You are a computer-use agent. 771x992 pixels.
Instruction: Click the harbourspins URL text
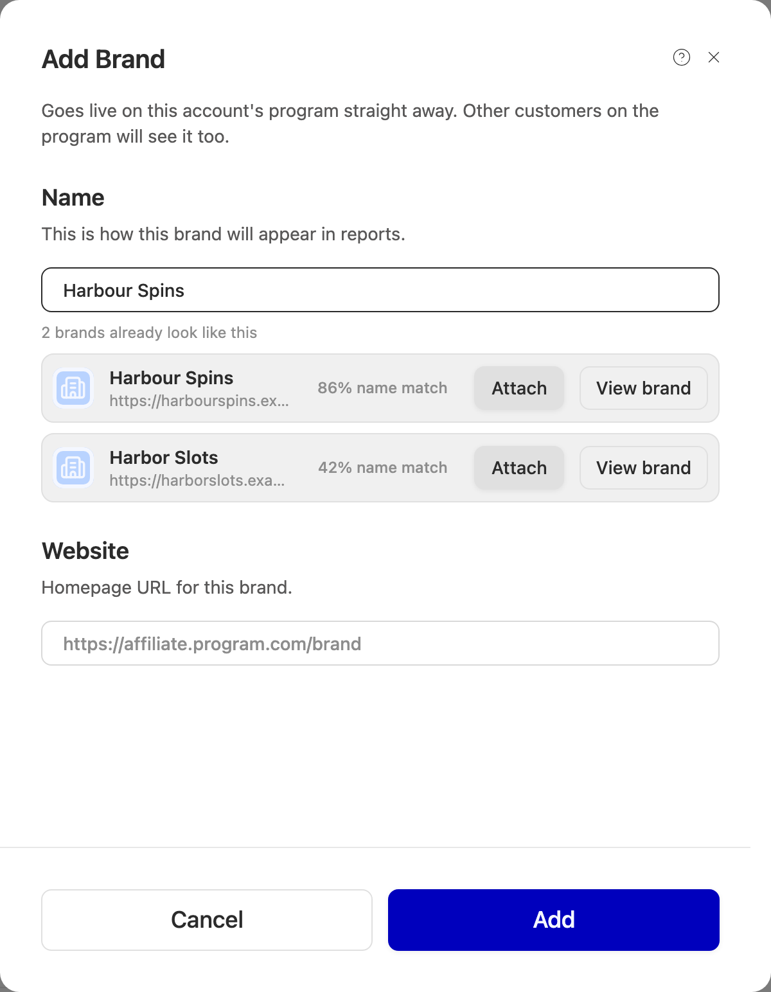pyautogui.click(x=199, y=401)
